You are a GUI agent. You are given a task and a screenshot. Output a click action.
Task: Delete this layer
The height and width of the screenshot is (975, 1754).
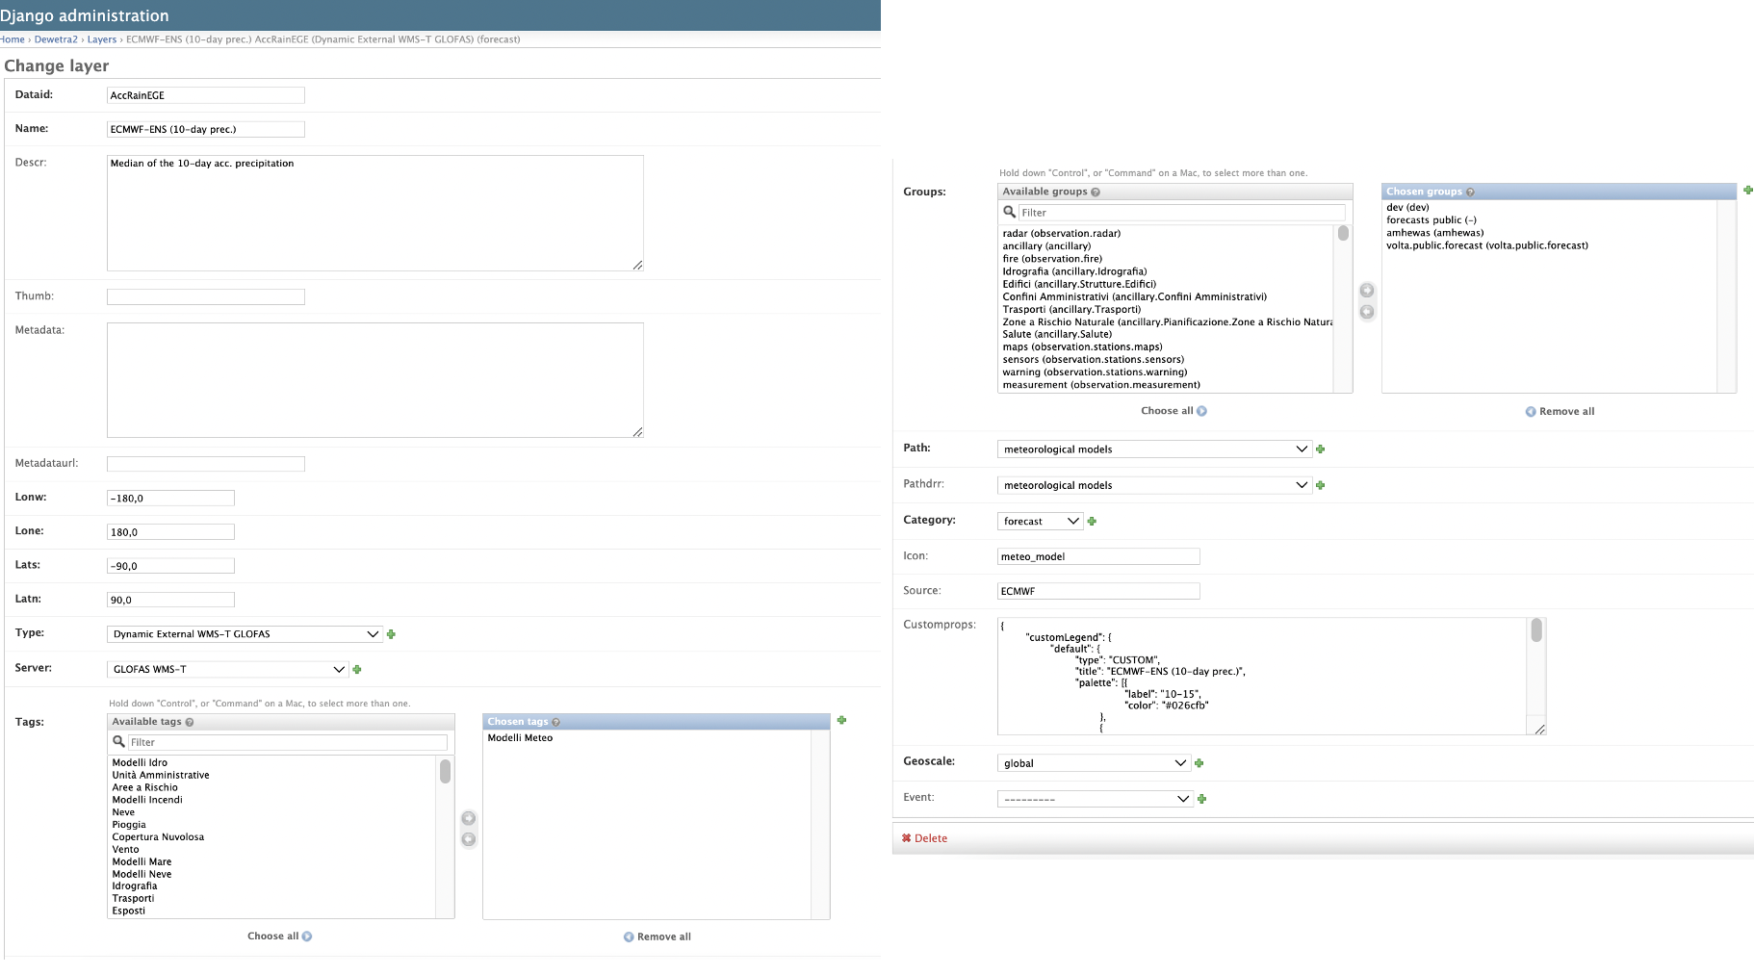(924, 838)
